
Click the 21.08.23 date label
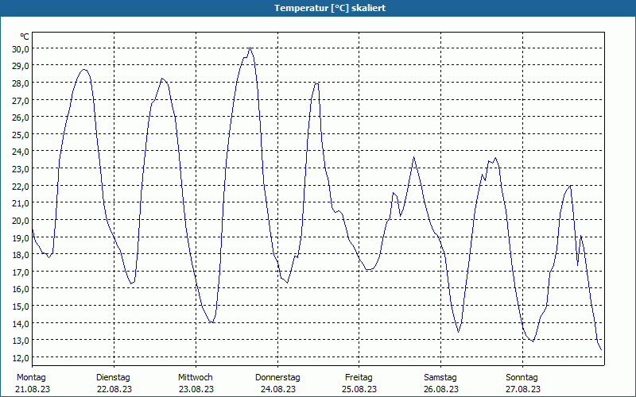[x=32, y=389]
